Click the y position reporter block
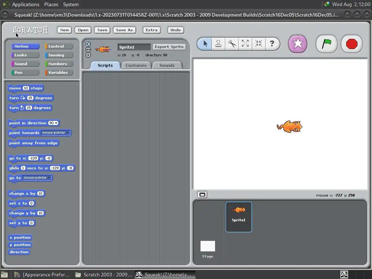372x279 pixels. coord(20,244)
